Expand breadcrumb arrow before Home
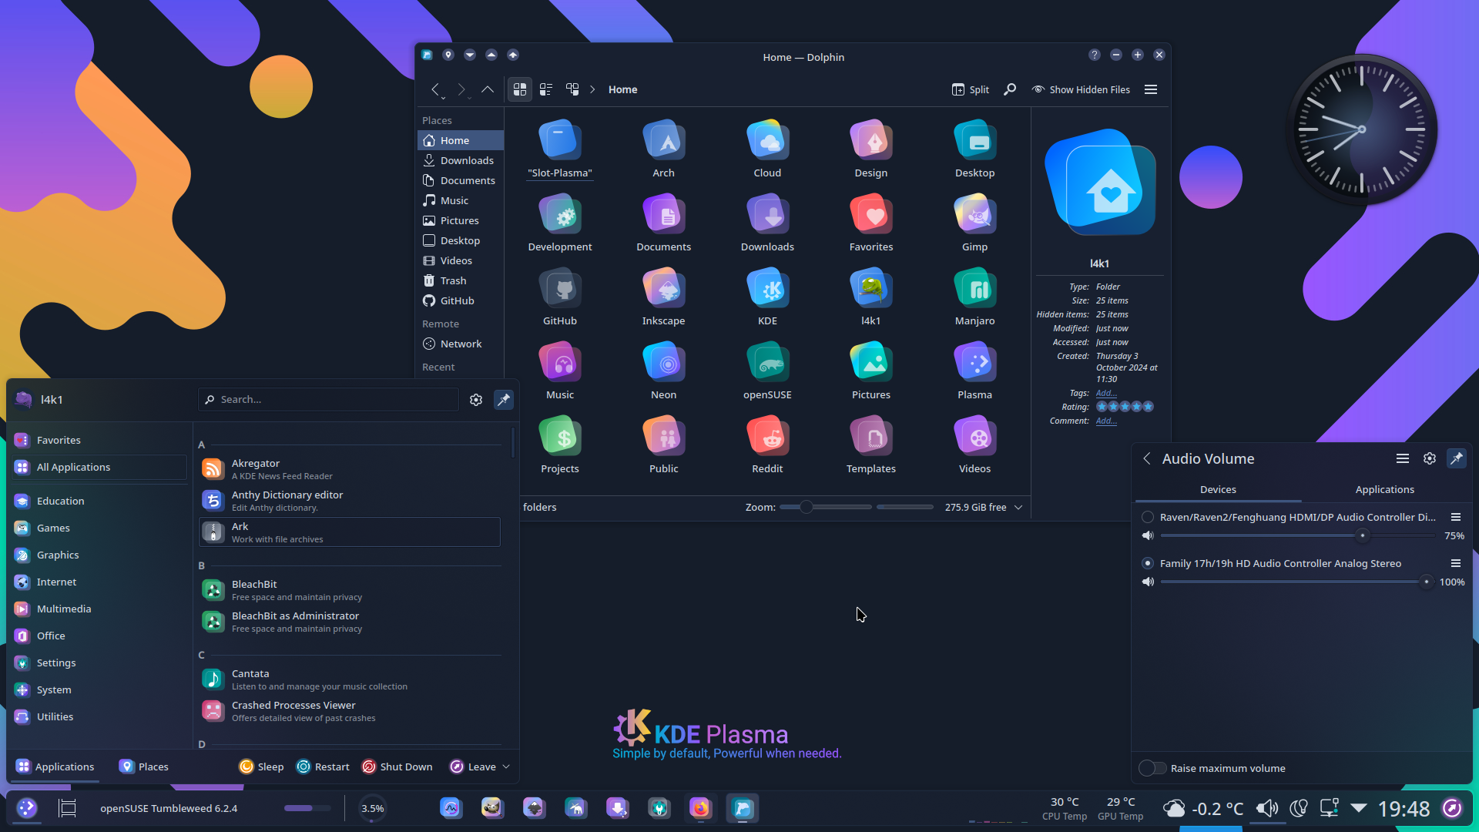Screen dimensions: 1479x832 tap(592, 89)
